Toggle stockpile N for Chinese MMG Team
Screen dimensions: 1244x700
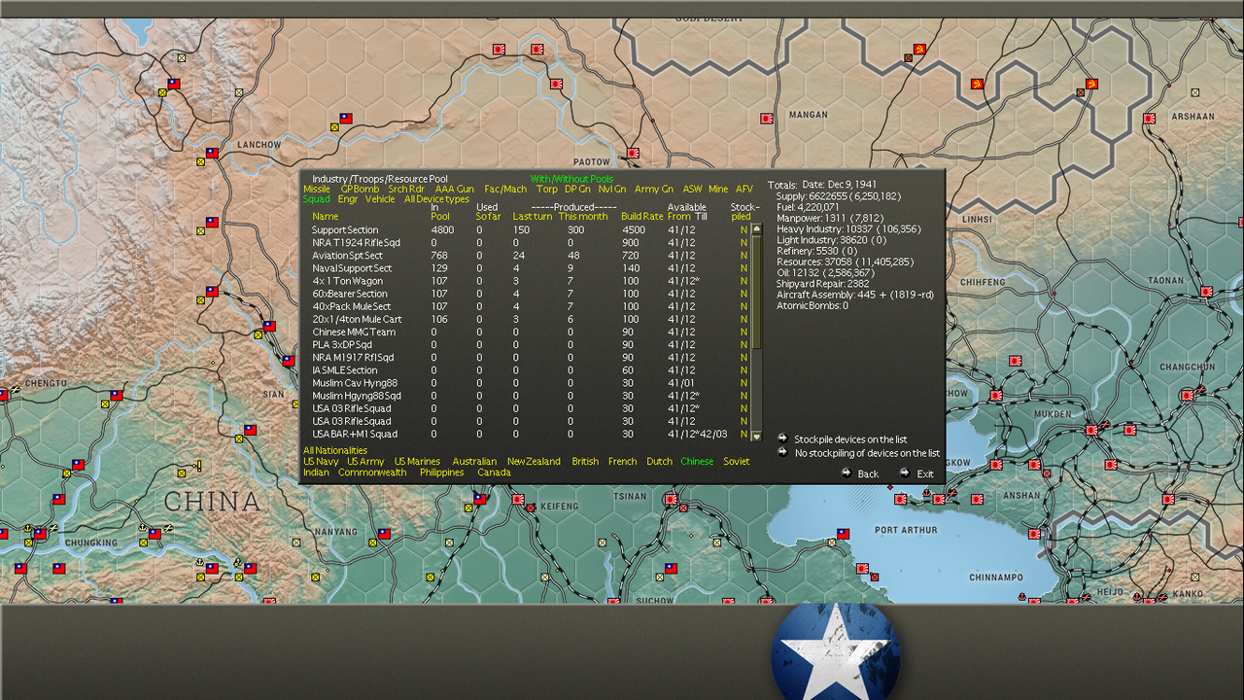[x=743, y=332]
